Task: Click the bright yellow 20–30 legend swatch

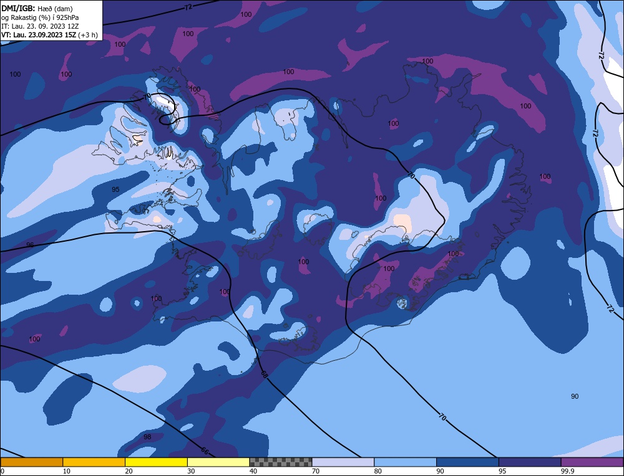Action: [156, 462]
